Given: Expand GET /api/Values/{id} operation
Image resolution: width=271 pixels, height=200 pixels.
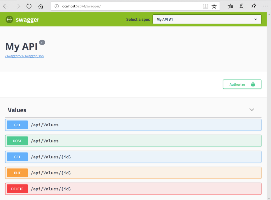Looking at the screenshot, I should tap(133, 157).
